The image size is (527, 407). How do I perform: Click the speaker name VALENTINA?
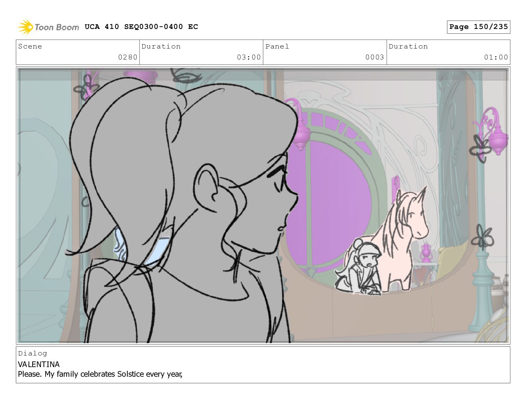[x=39, y=364]
